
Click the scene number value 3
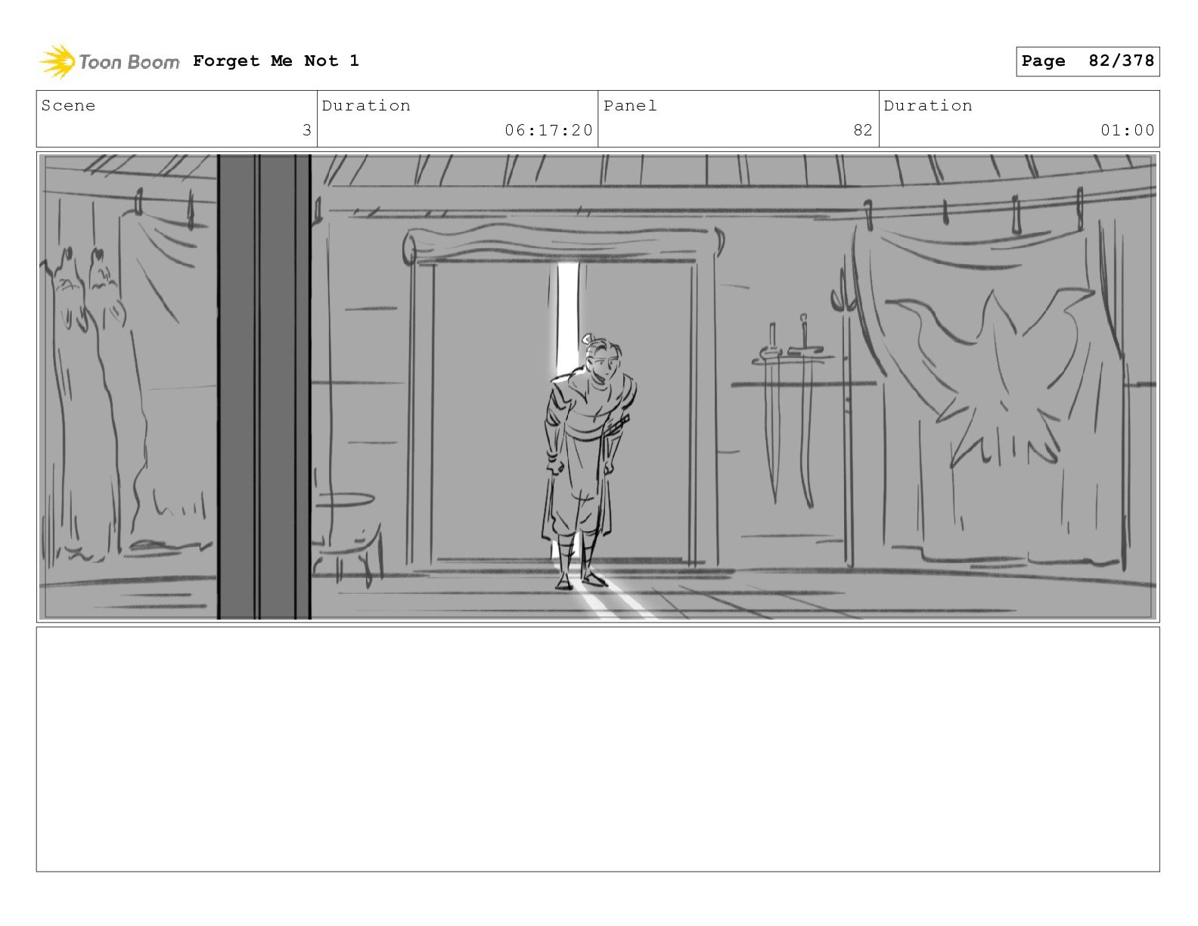point(307,130)
